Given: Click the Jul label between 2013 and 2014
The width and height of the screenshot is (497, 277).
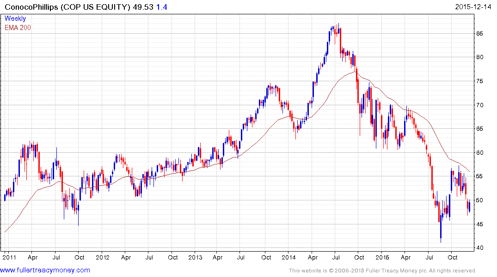Looking at the screenshot, I should click(x=240, y=257).
